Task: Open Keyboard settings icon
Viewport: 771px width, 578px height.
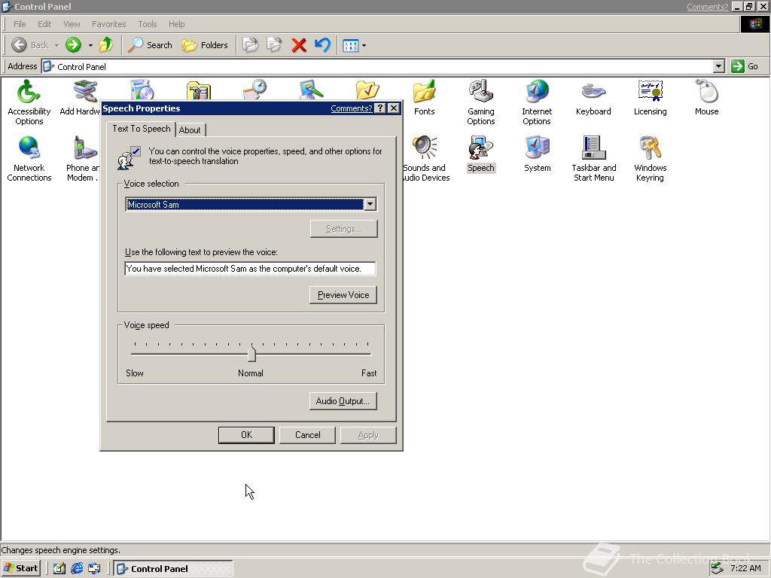Action: point(593,98)
